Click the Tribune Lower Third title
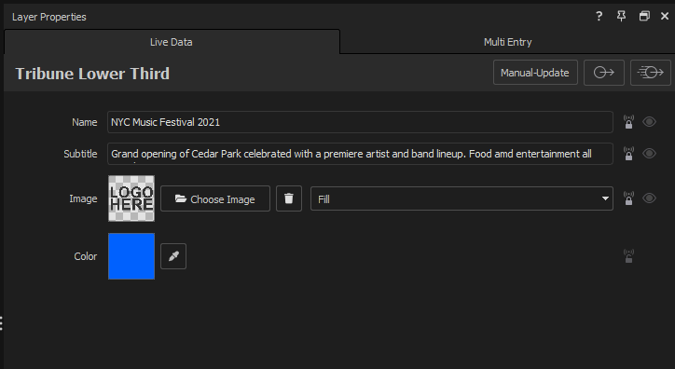Screen dimensions: 675x369 92,74
